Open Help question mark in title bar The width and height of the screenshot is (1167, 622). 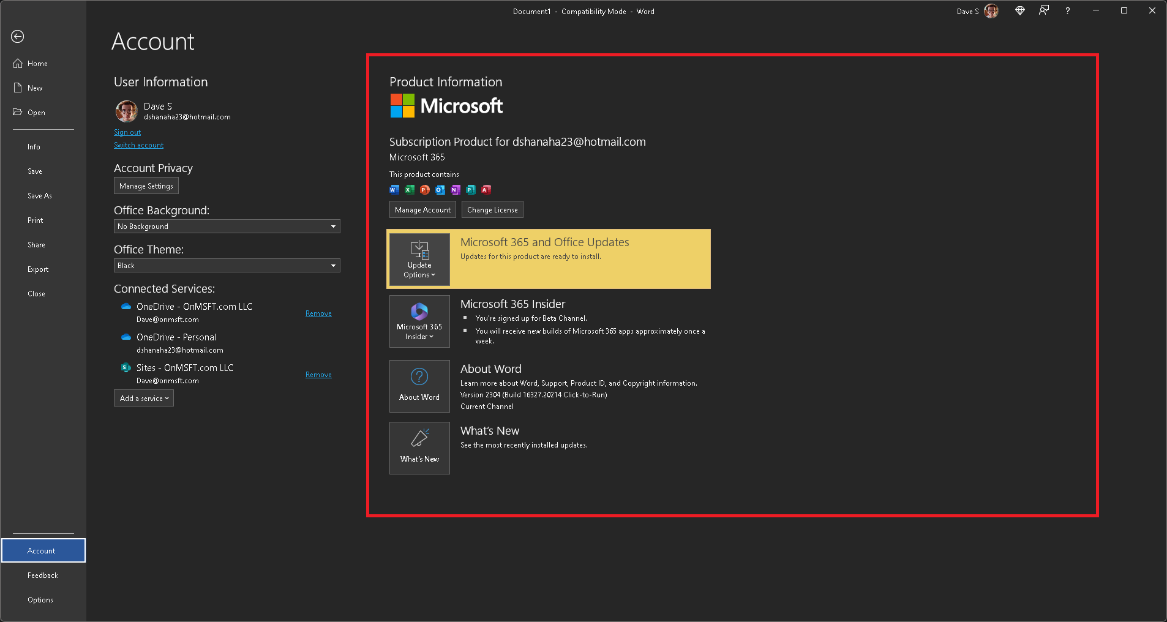pyautogui.click(x=1068, y=11)
